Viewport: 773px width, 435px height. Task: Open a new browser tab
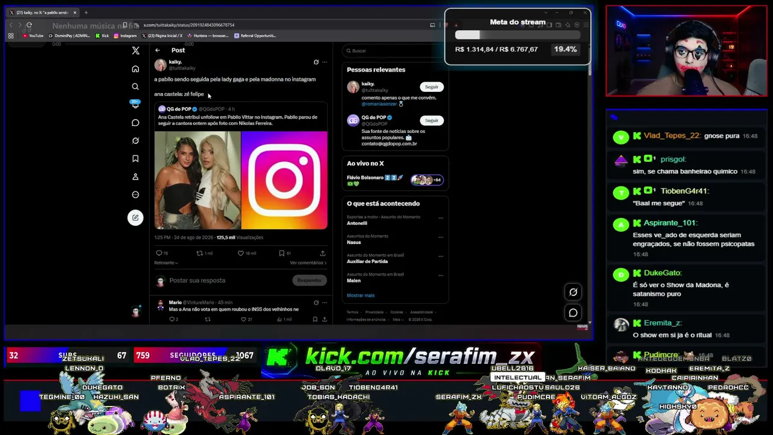point(86,12)
